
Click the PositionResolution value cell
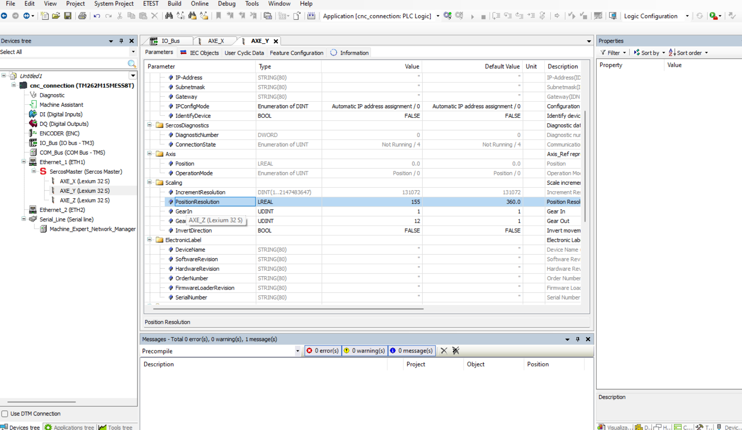pos(372,202)
